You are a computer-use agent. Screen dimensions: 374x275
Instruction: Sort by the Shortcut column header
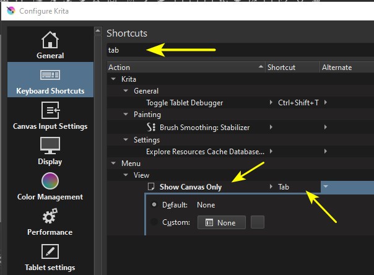pyautogui.click(x=292, y=68)
